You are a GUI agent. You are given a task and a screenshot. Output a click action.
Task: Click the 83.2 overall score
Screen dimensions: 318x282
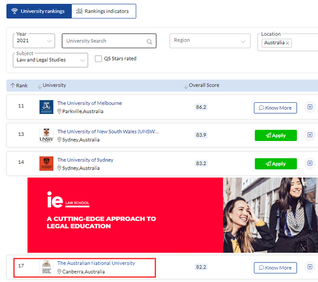point(201,163)
